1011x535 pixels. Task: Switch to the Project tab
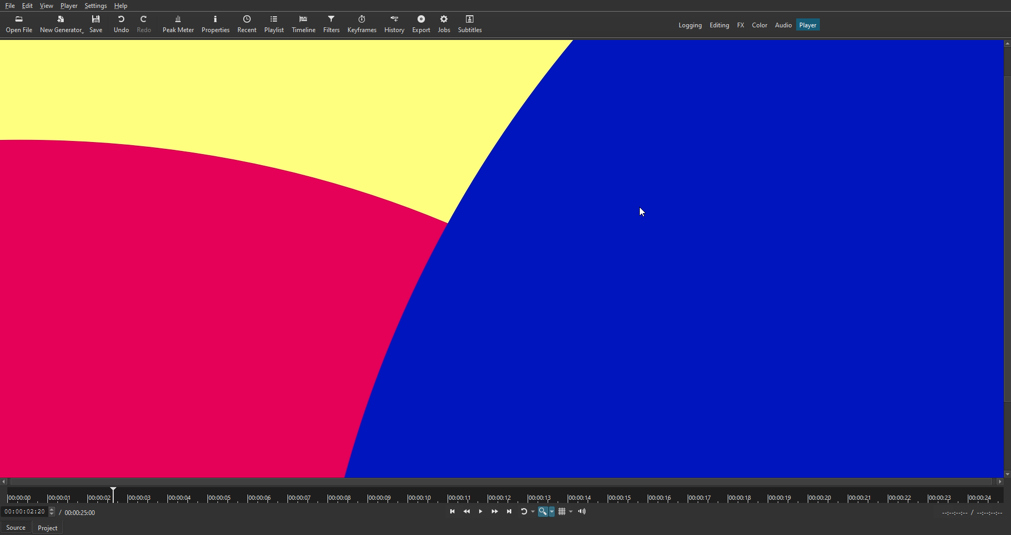point(47,528)
